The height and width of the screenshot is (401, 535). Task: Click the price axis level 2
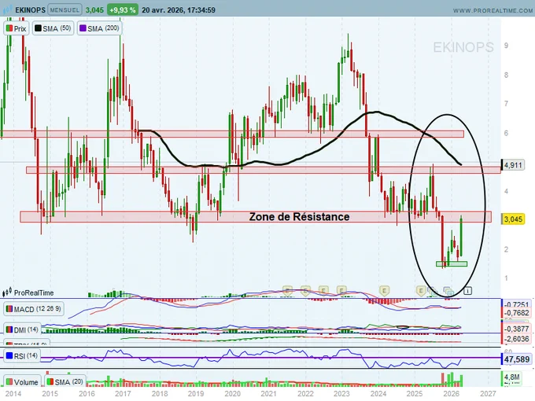(506, 249)
